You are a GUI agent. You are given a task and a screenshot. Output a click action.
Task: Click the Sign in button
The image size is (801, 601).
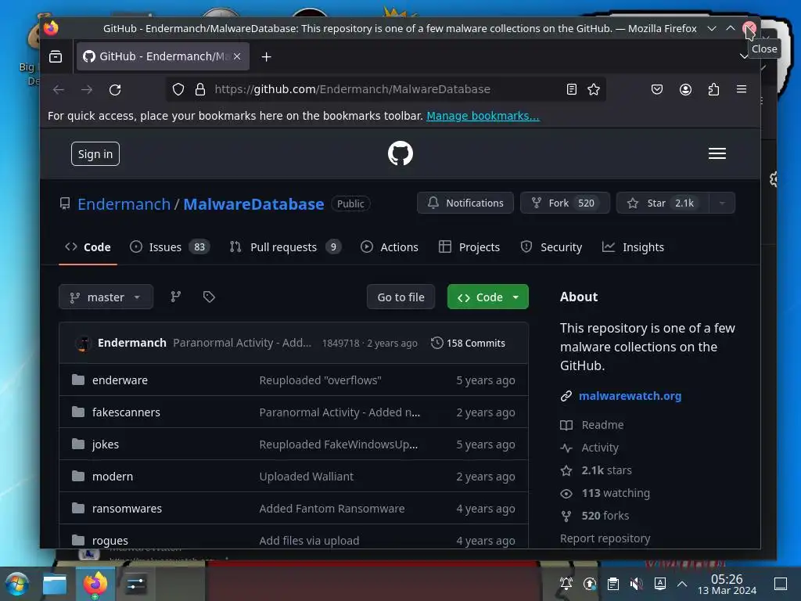(95, 154)
